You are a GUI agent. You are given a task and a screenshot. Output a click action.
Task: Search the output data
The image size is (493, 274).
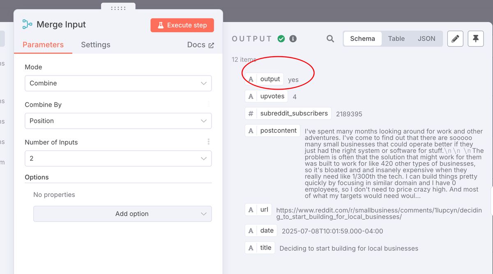click(x=330, y=38)
